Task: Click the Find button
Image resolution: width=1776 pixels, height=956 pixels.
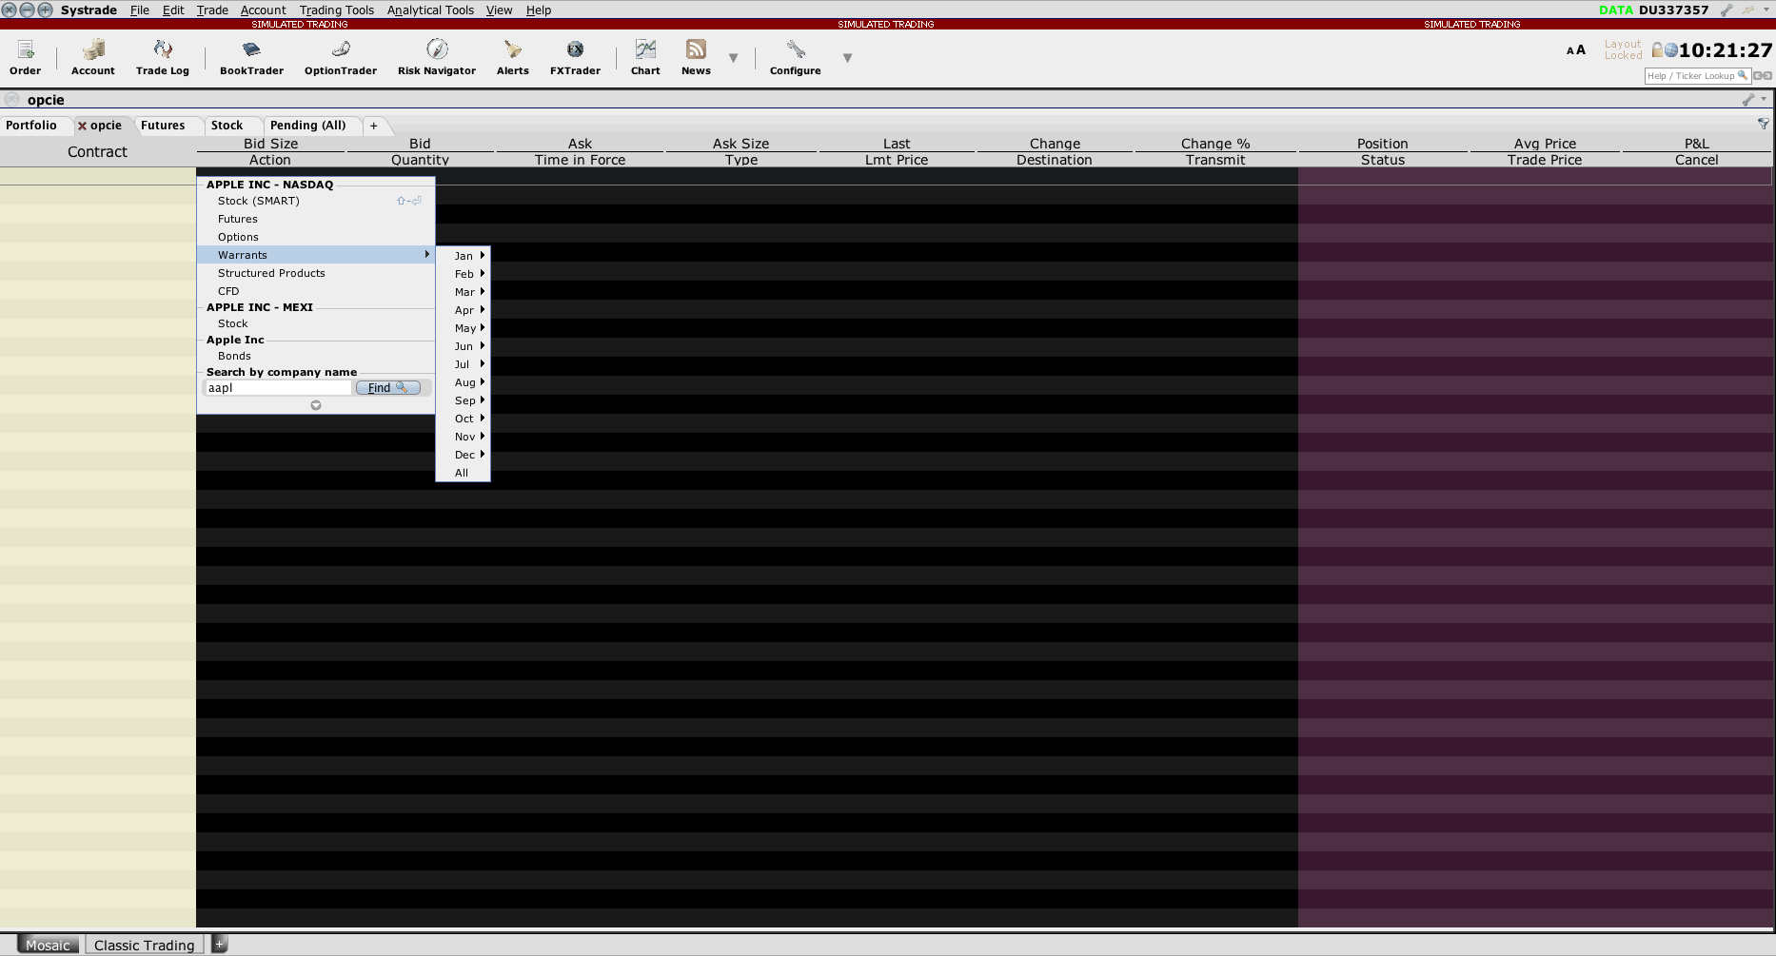Action: [387, 388]
